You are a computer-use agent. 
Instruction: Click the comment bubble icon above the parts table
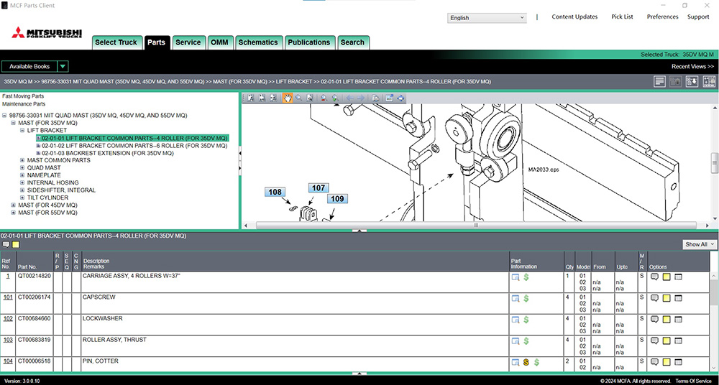[6, 245]
